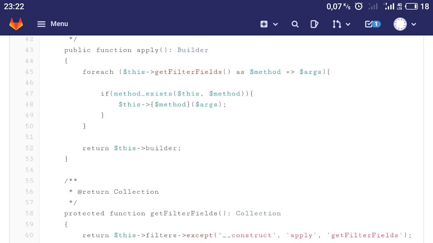Select line number 52

pos(29,148)
